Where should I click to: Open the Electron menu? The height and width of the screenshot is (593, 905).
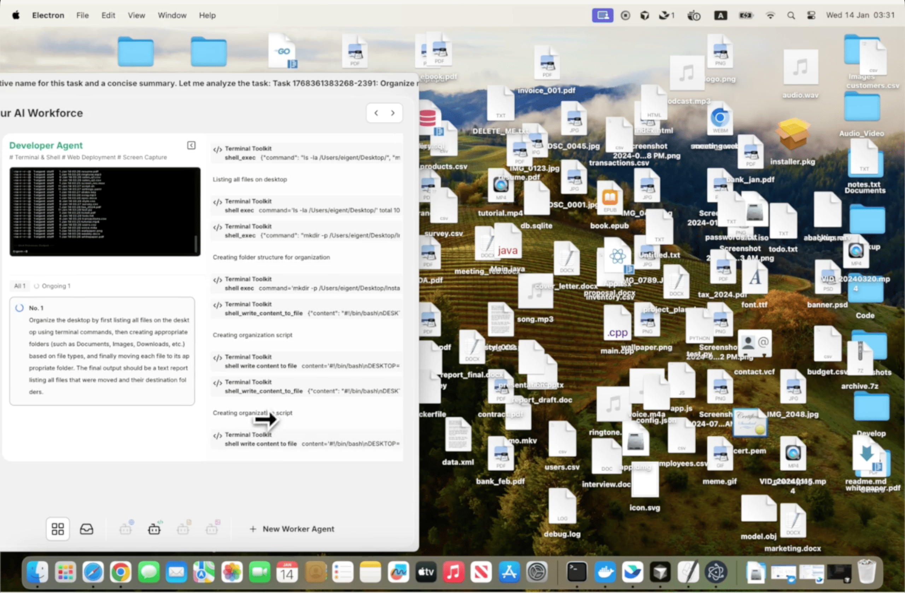tap(48, 15)
